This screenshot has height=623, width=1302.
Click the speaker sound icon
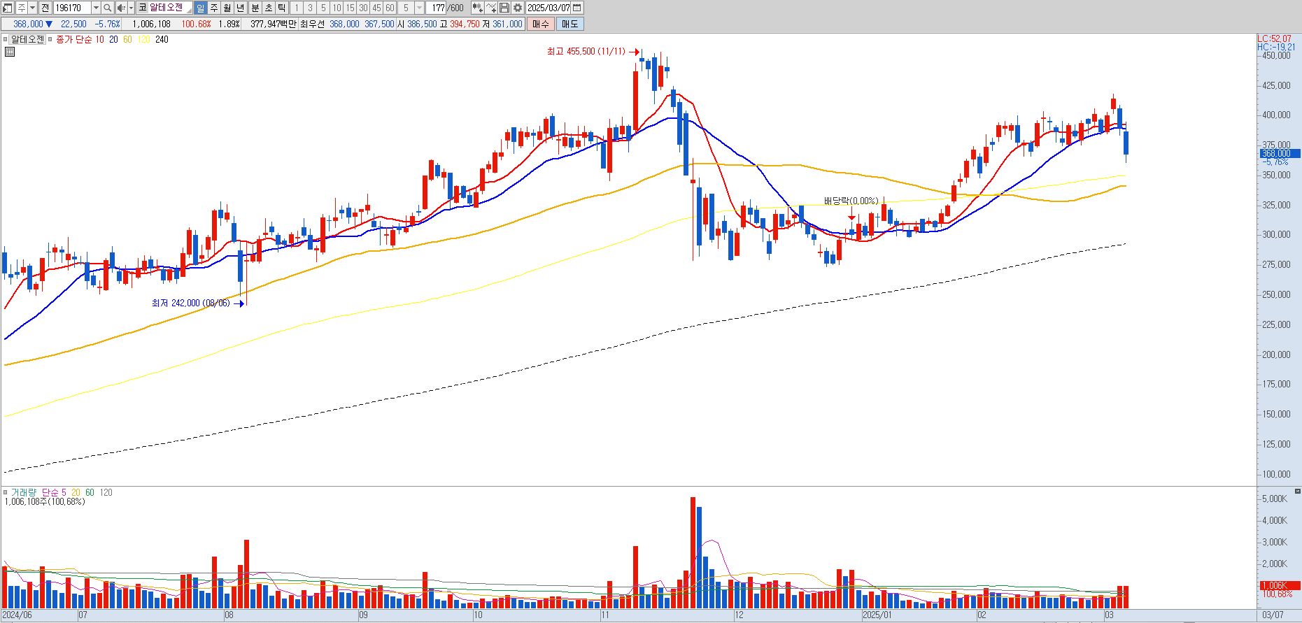[x=121, y=8]
